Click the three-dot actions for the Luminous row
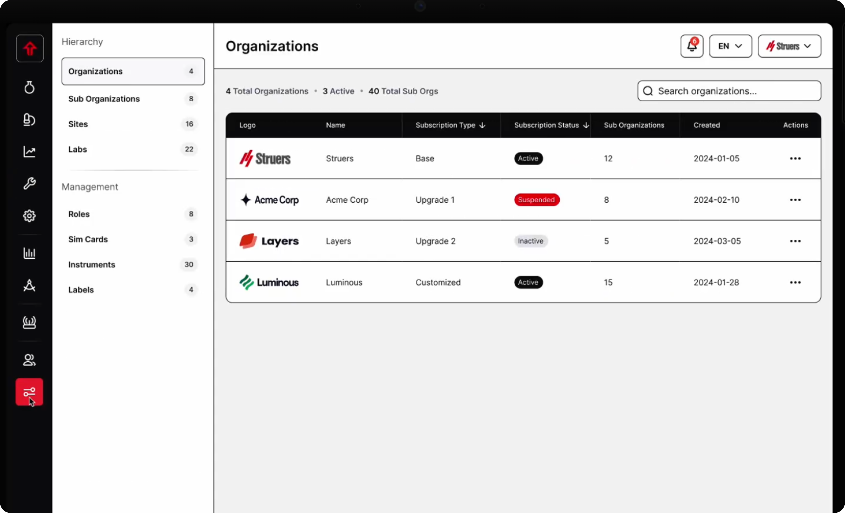Image resolution: width=845 pixels, height=513 pixels. (x=795, y=282)
